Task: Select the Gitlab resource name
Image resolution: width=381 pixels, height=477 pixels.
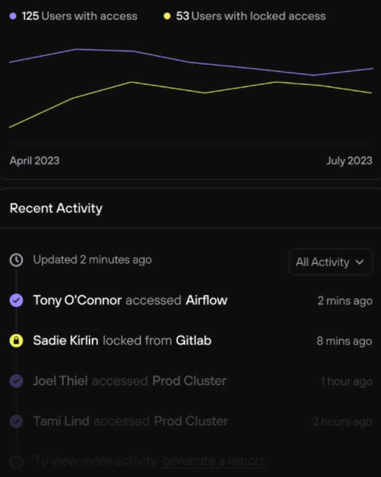Action: [x=193, y=341]
